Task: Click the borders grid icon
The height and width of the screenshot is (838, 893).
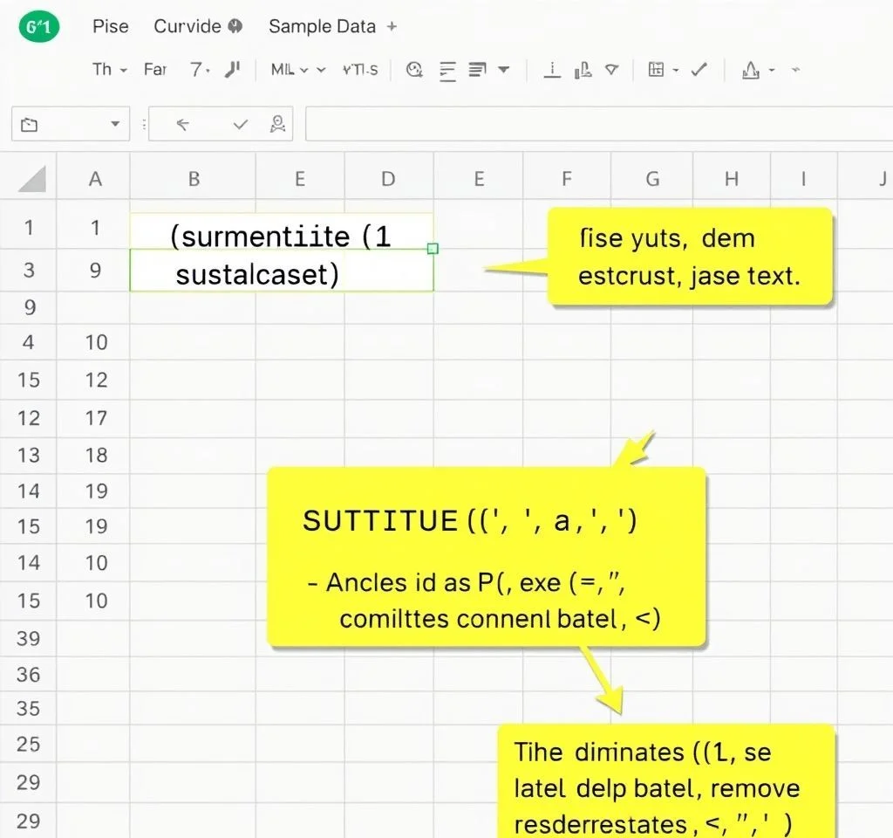Action: pyautogui.click(x=657, y=70)
